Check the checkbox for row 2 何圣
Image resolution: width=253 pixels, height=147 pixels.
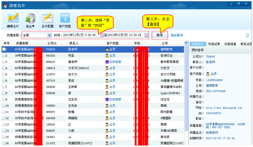[4, 56]
